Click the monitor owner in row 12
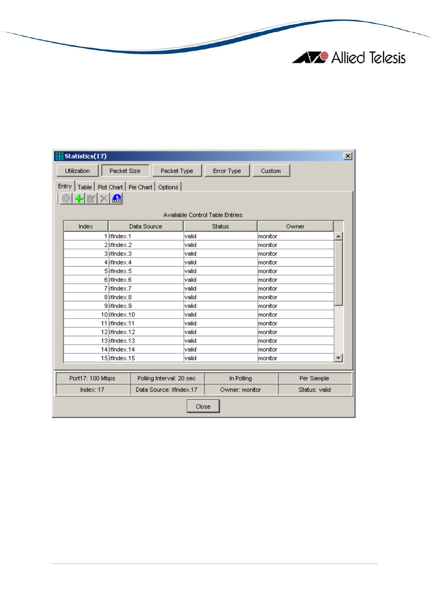This screenshot has width=431, height=610. coord(295,332)
